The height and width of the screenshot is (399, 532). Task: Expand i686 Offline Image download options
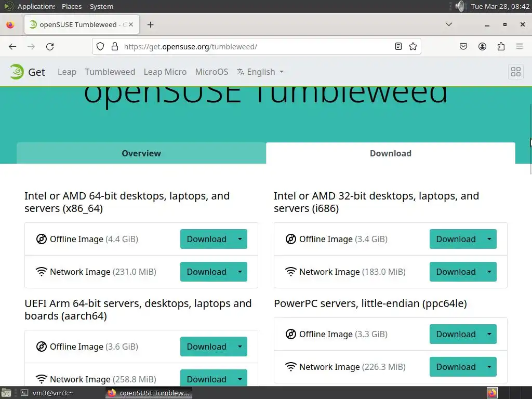tap(489, 239)
